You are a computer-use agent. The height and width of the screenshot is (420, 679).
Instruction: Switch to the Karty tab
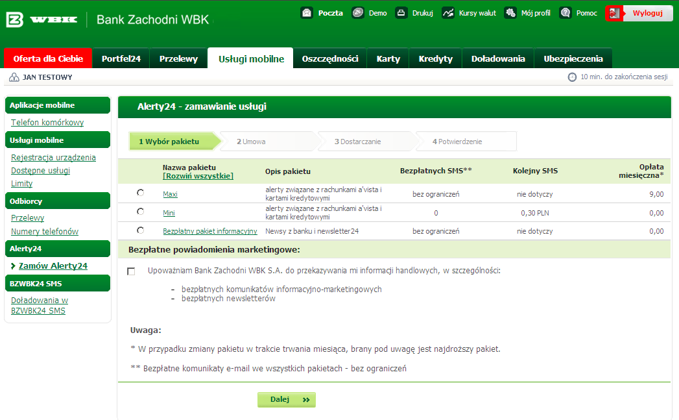[388, 58]
